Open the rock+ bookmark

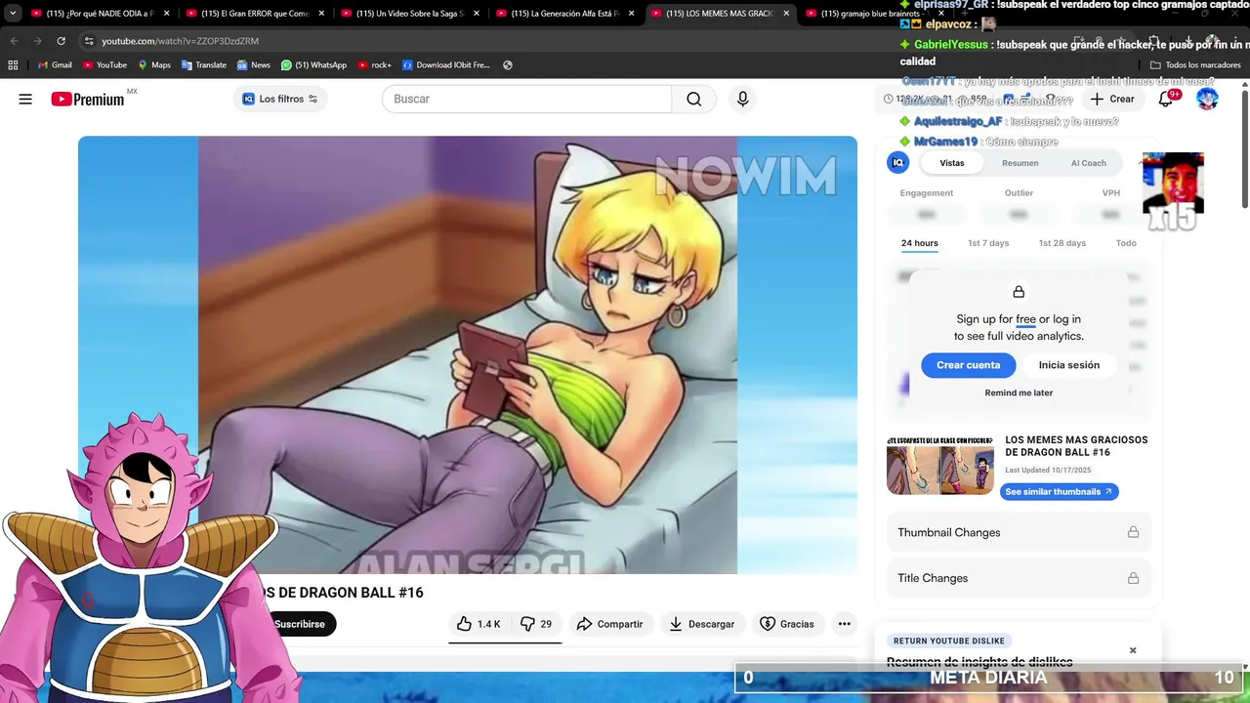[374, 65]
